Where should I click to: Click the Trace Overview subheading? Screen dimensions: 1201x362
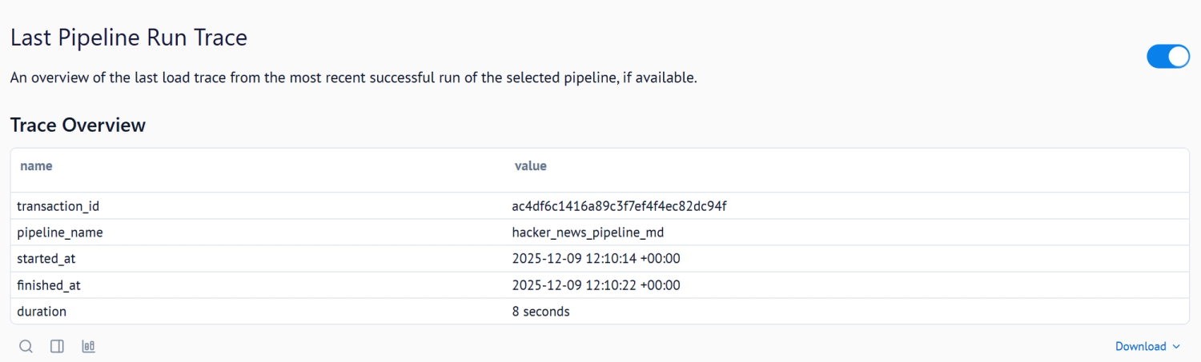tap(78, 125)
